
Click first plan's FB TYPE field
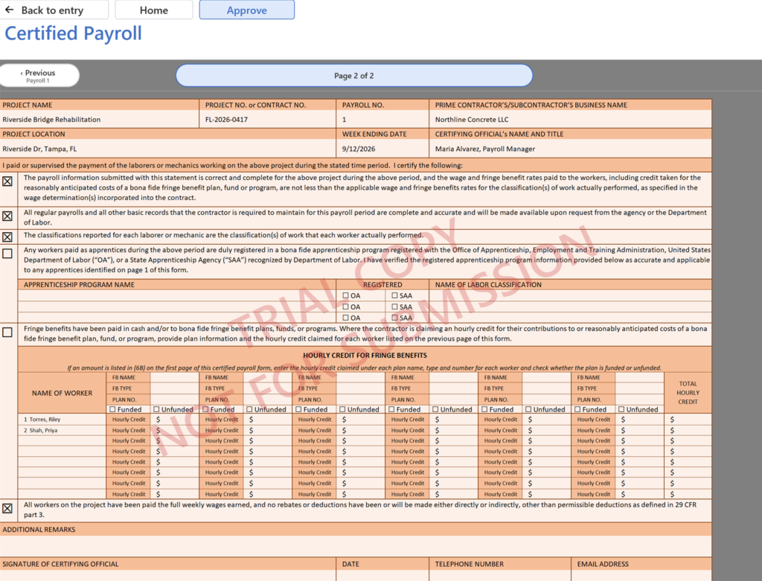(x=174, y=388)
